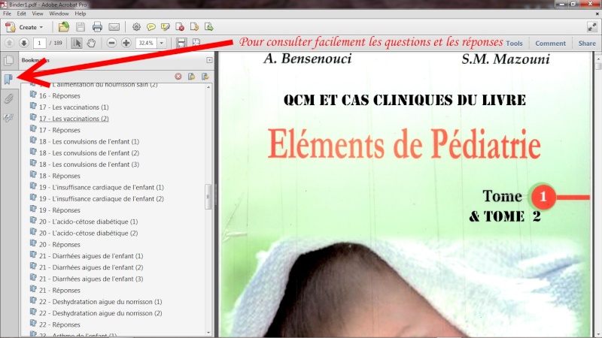
Task: Click the email envelope icon
Action: (x=114, y=27)
